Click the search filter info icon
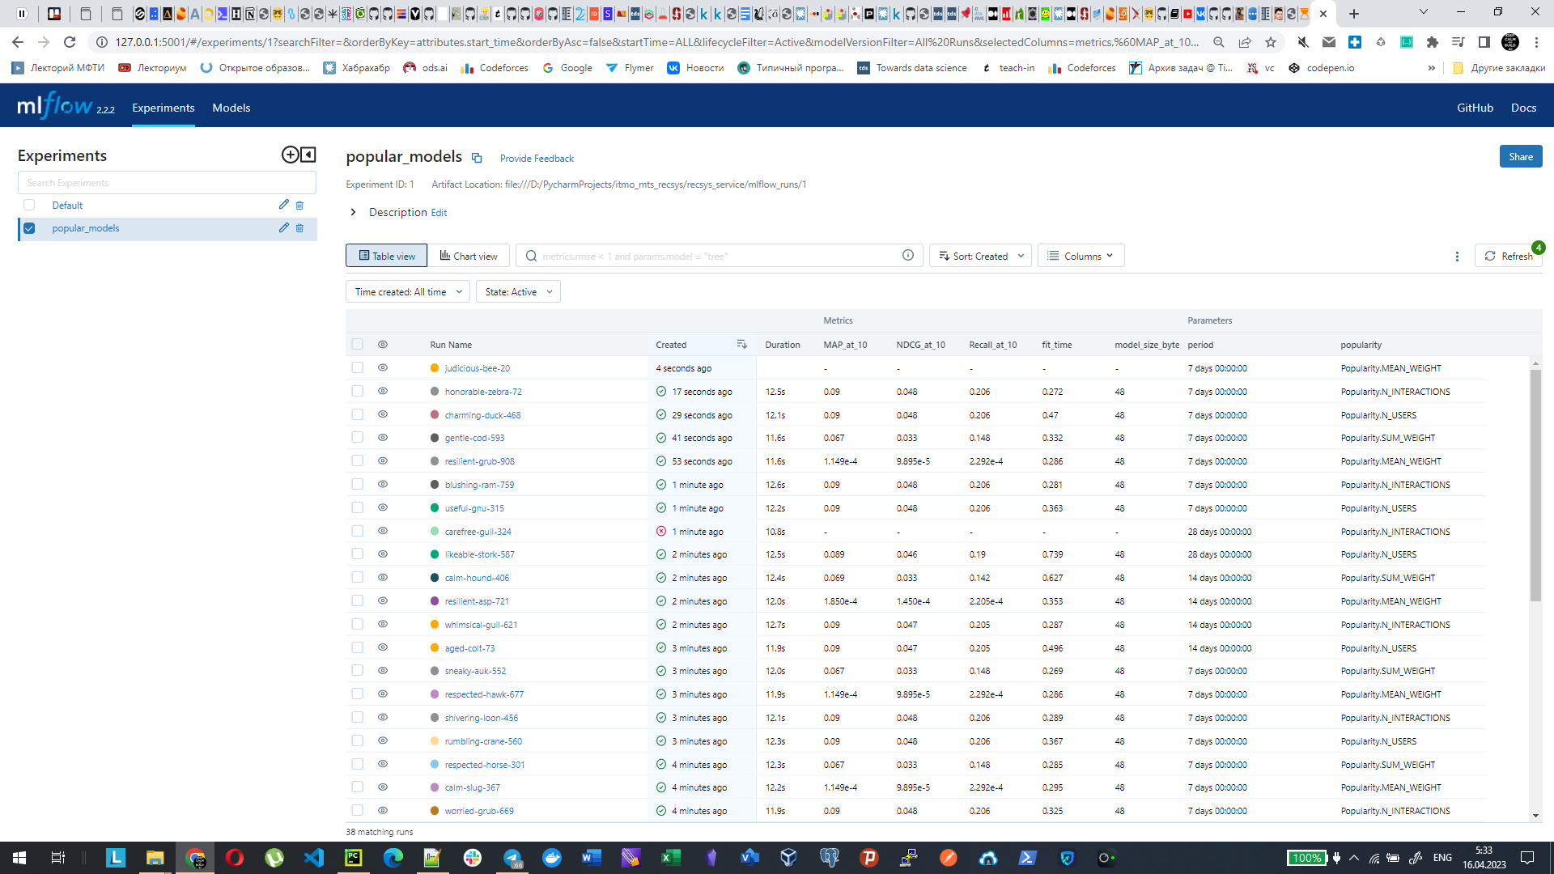Image resolution: width=1554 pixels, height=874 pixels. (908, 256)
